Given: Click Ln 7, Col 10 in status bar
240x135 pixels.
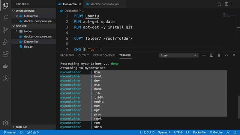Looking at the screenshot, I should pos(147,132).
